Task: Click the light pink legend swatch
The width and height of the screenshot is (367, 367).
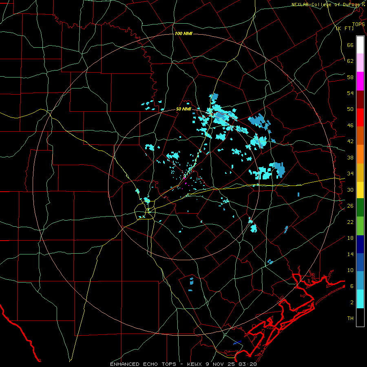Action: tap(360, 62)
